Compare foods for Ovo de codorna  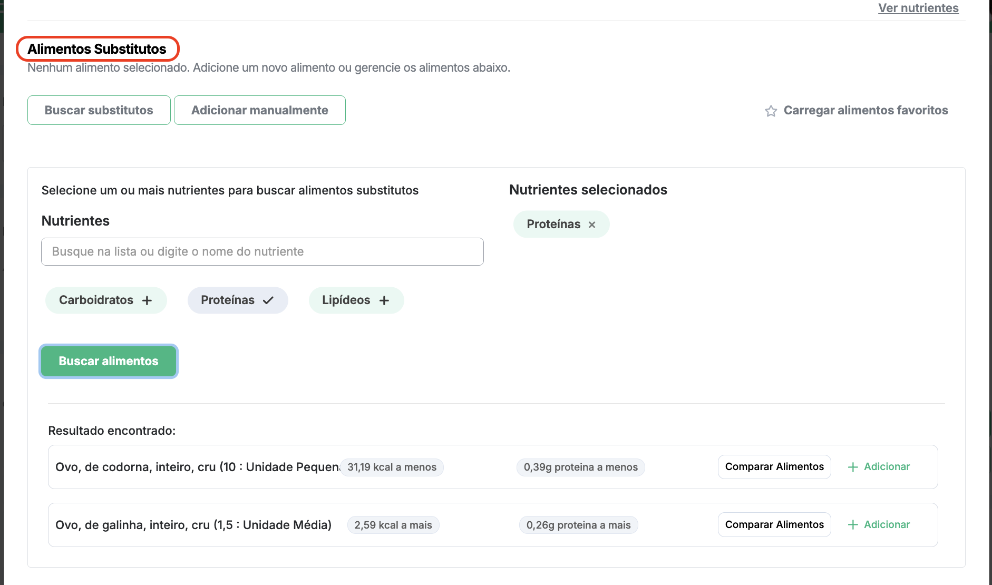(774, 467)
